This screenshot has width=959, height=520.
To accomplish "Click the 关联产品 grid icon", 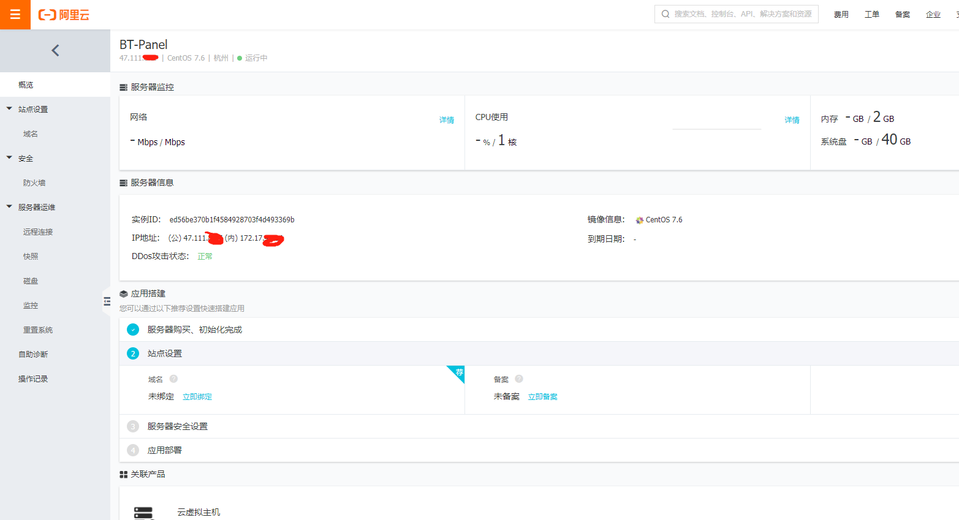I will [123, 475].
